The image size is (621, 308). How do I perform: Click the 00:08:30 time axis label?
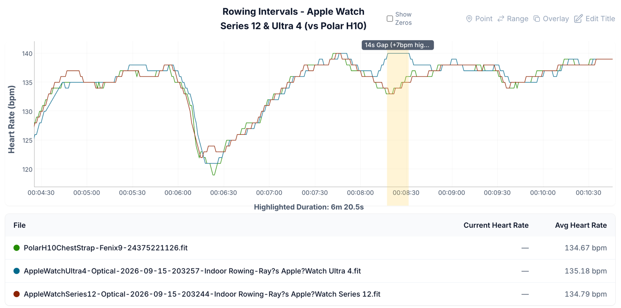406,193
